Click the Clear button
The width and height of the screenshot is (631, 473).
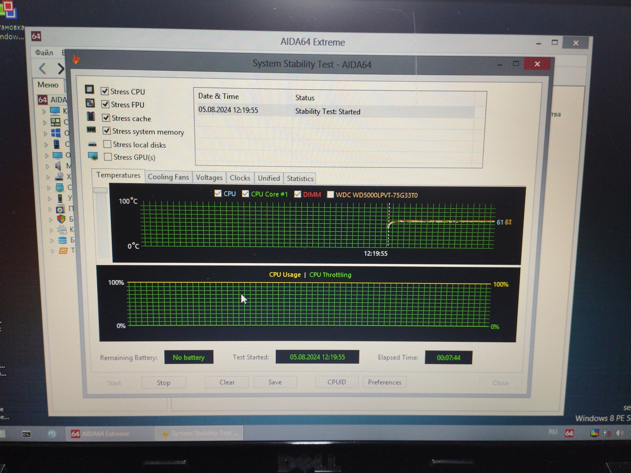coord(227,382)
